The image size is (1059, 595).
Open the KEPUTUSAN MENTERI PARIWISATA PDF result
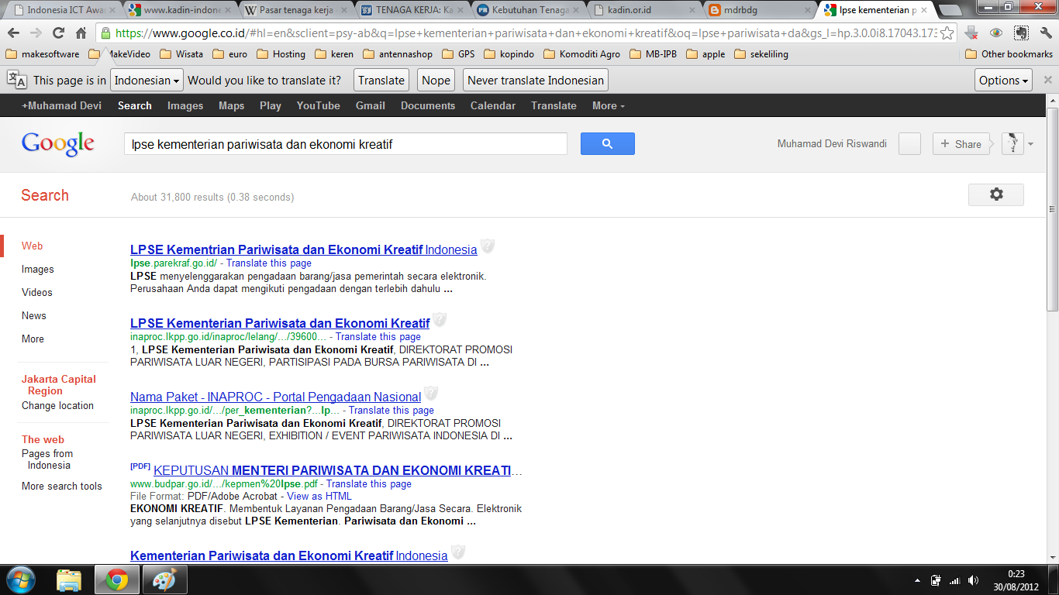[x=338, y=470]
